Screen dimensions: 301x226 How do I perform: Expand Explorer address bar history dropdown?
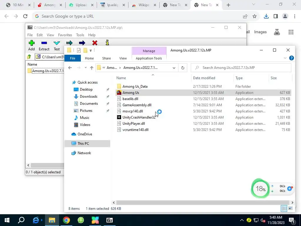pyautogui.click(x=174, y=68)
